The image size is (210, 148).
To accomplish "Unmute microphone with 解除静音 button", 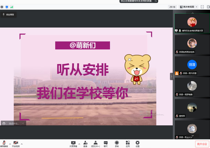I will click(x=4, y=144).
